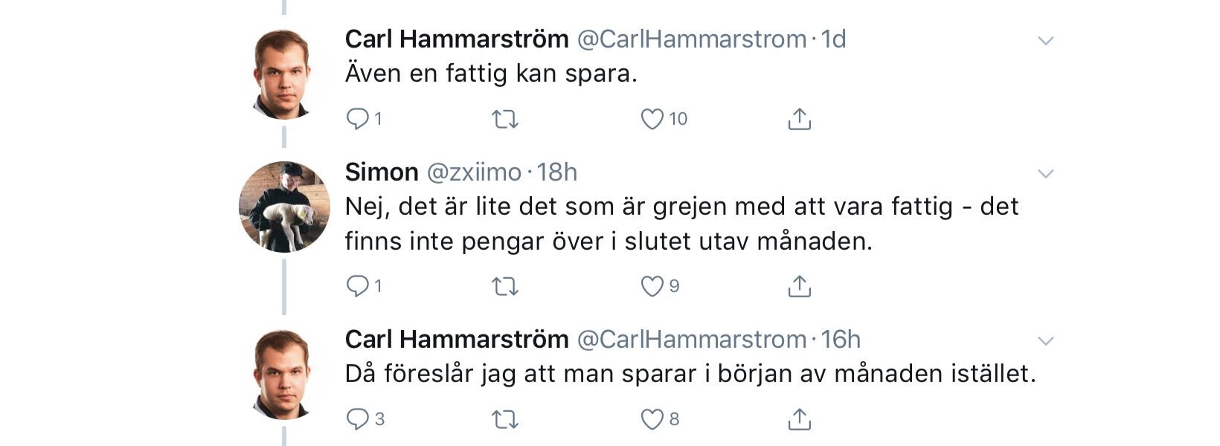Like the tweet with 10 likes
Screen dimensions: 1220x446
[652, 119]
